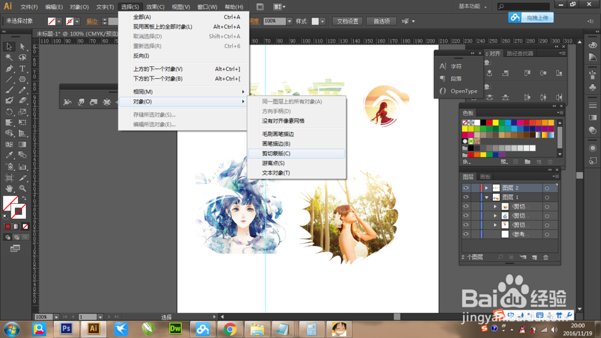Select the Line Segment tool
The image size is (601, 338).
(9, 79)
